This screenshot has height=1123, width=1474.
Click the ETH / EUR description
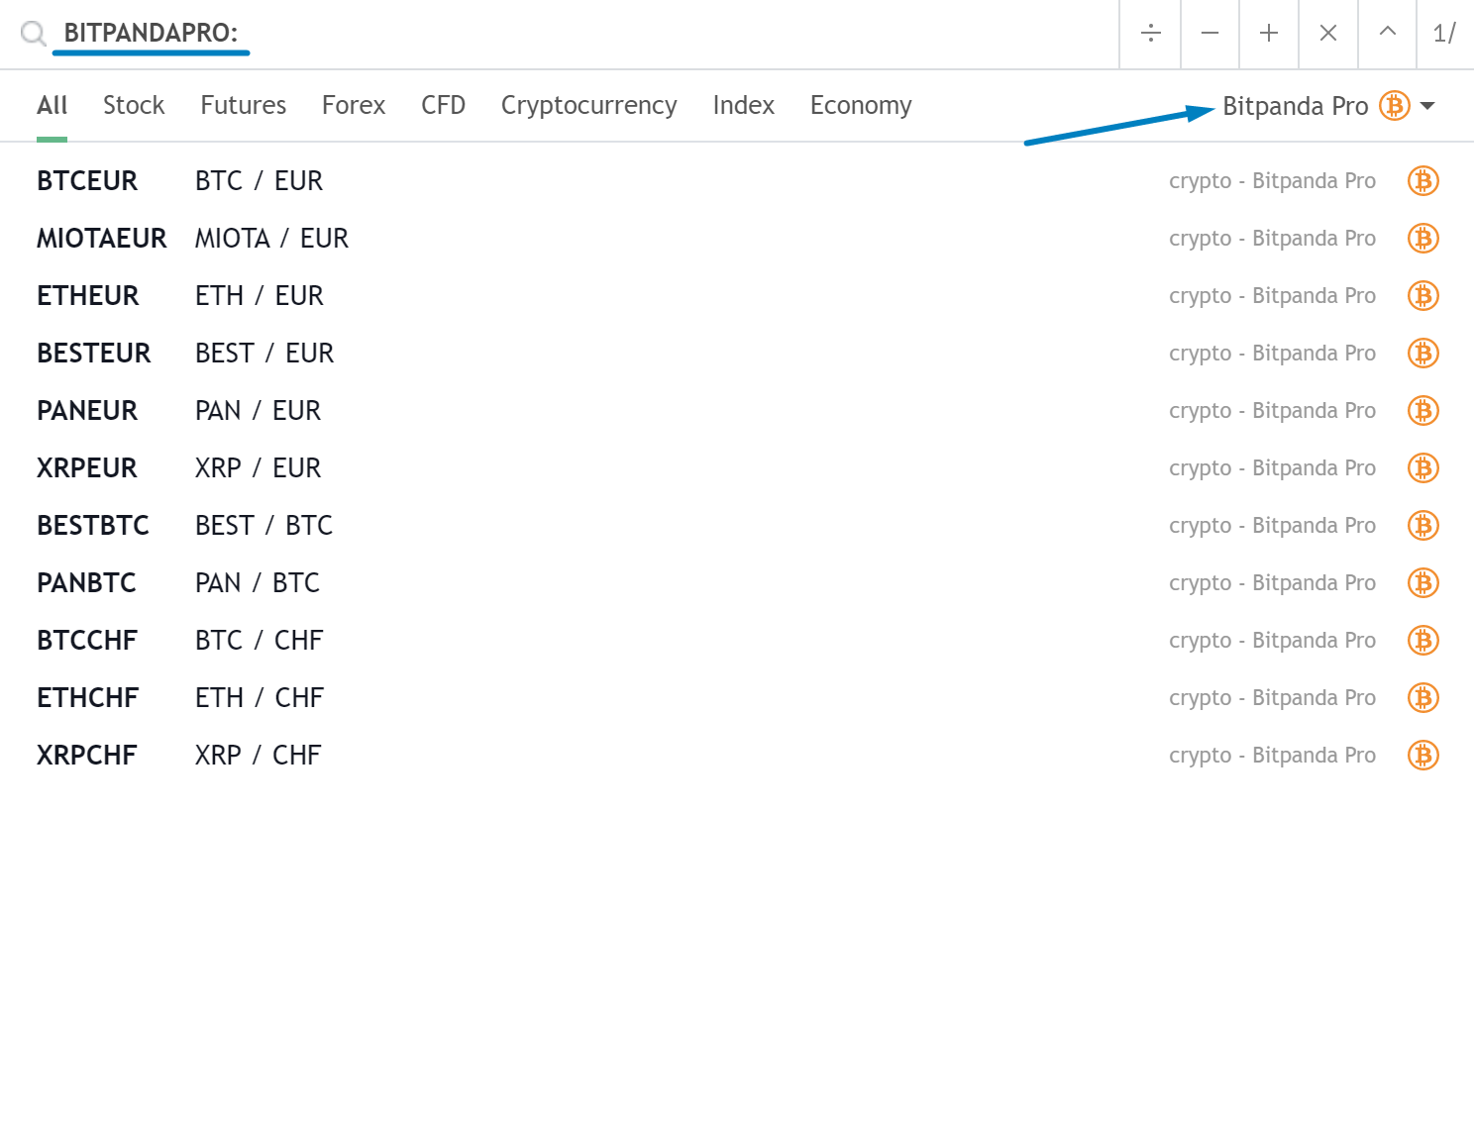point(260,296)
